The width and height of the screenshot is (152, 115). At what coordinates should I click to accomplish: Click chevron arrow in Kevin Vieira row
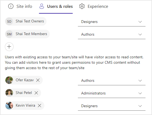pyautogui.click(x=140, y=106)
